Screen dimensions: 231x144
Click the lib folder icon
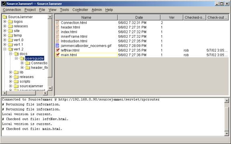(16, 72)
